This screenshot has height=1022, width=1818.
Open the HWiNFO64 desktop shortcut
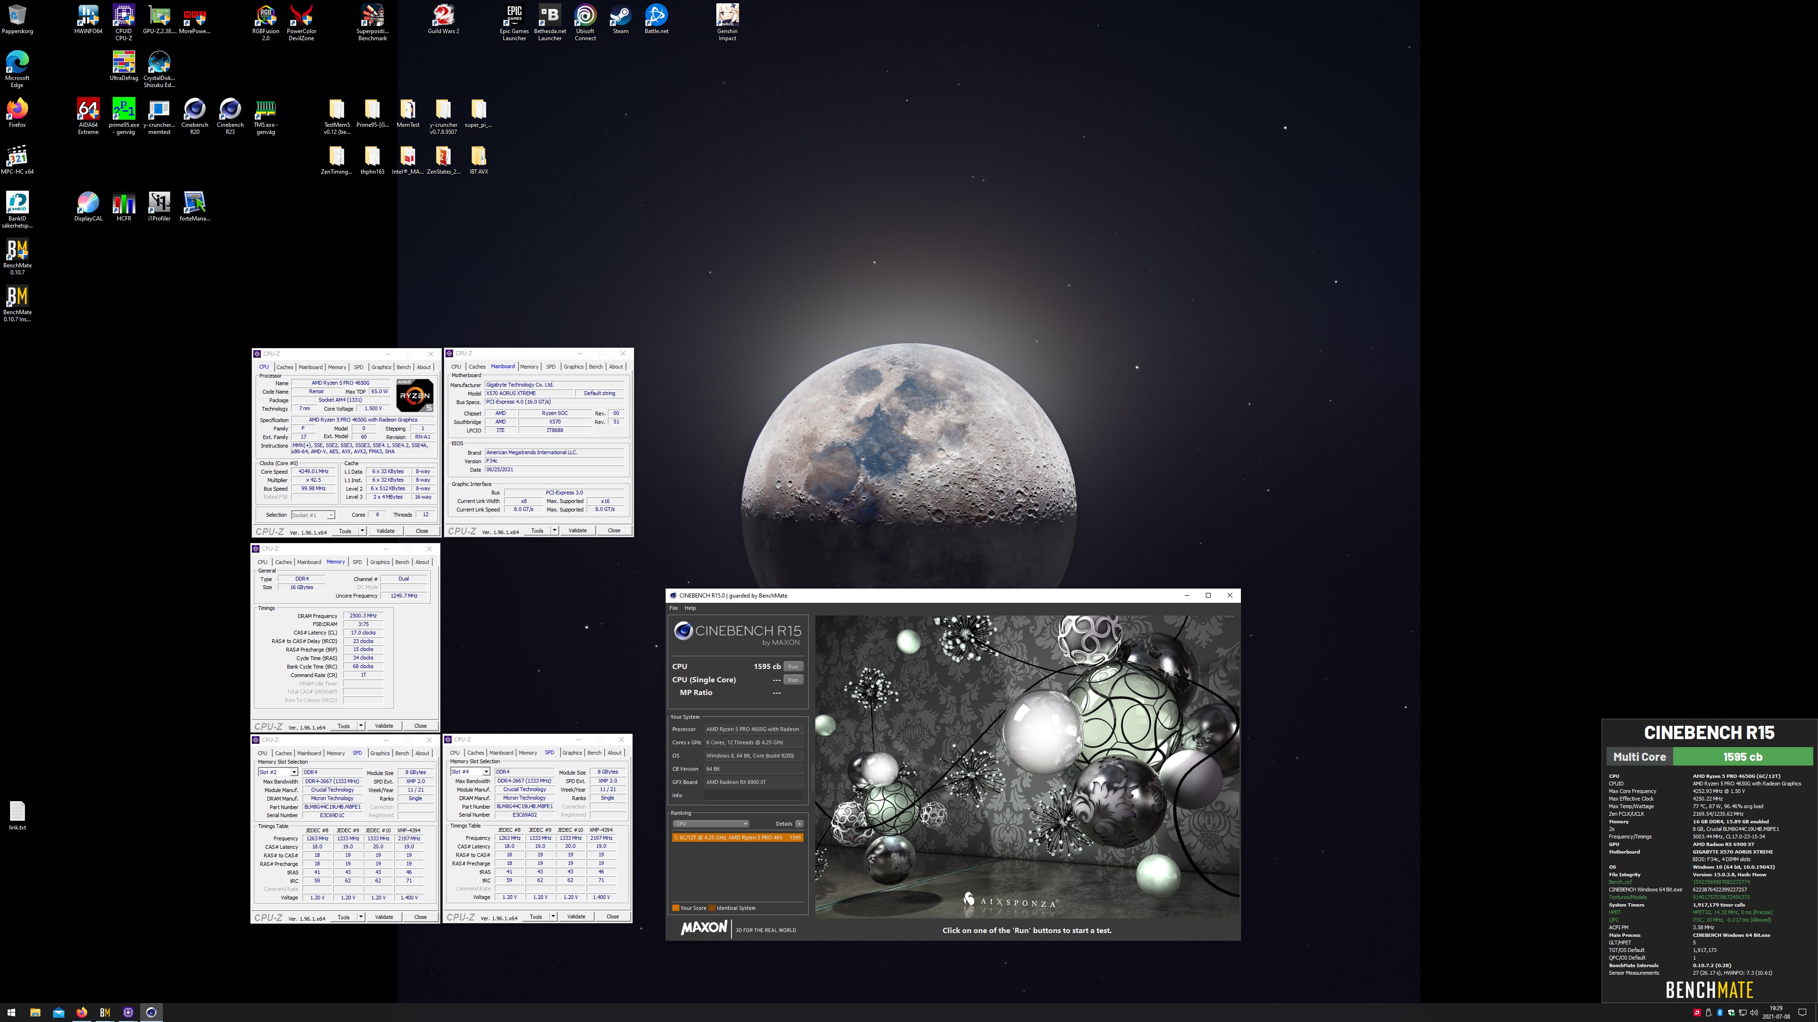coord(88,19)
